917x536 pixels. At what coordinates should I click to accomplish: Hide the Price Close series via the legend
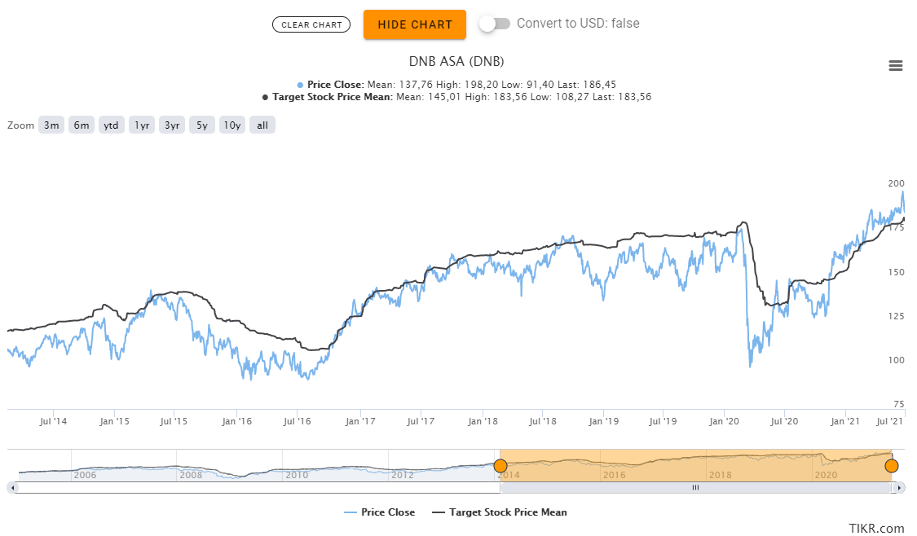coord(390,512)
